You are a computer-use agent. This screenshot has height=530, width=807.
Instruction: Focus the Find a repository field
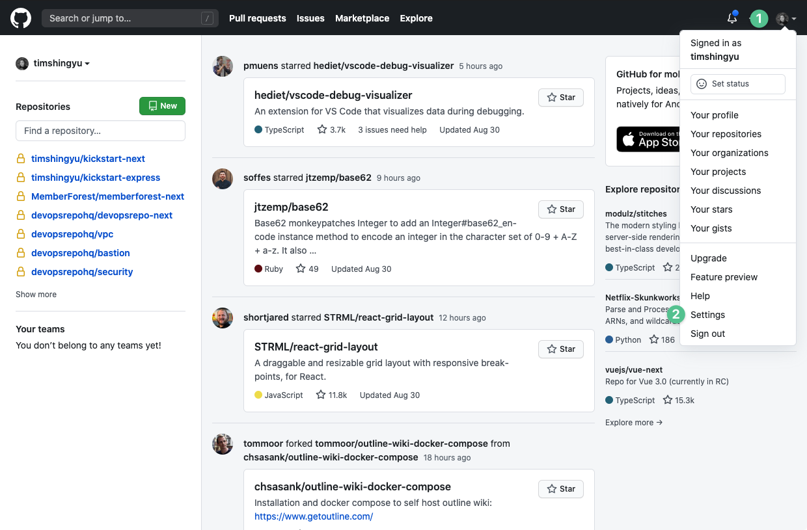point(100,131)
